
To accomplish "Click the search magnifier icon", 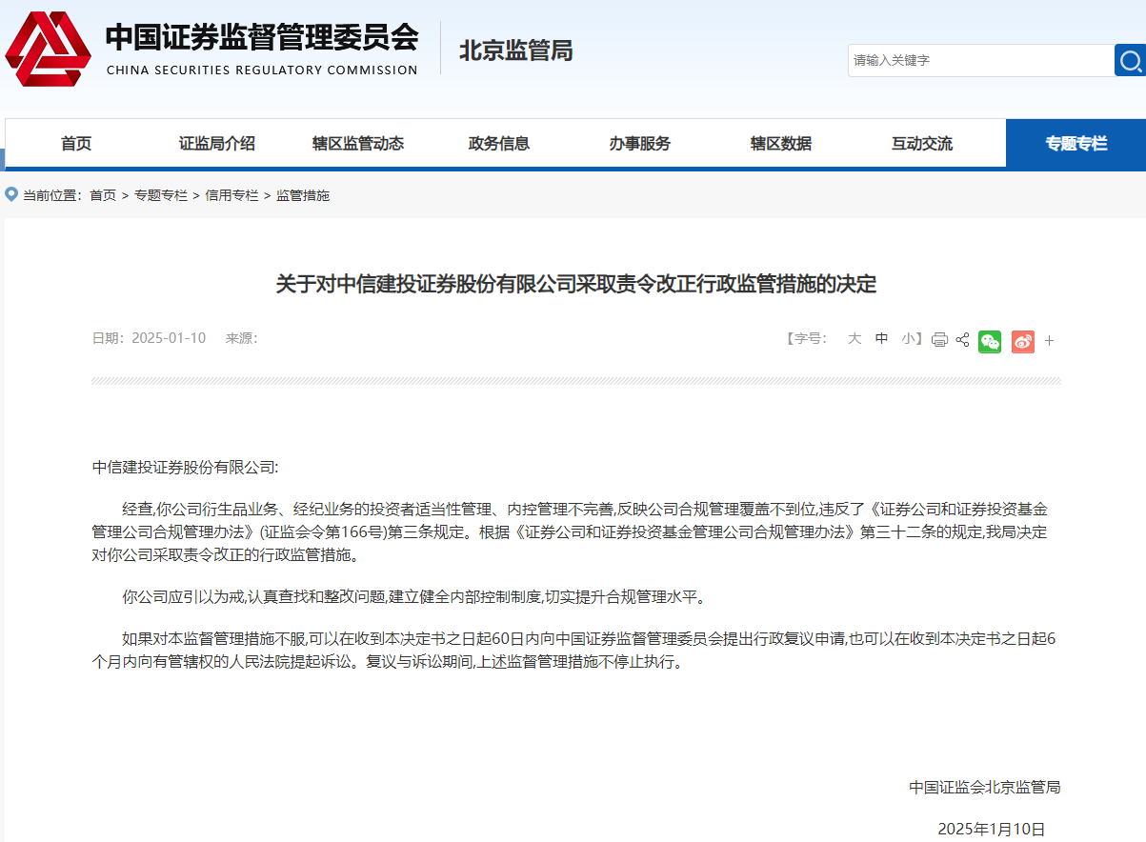I will pos(1130,61).
